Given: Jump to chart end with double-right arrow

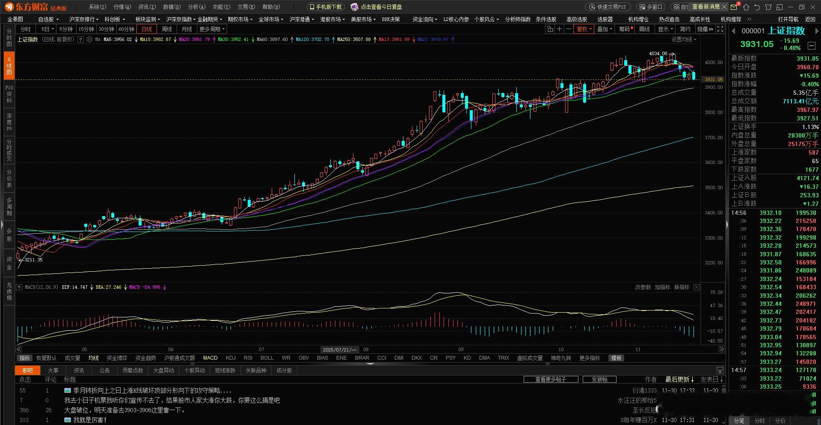Looking at the screenshot, I should click(722, 349).
